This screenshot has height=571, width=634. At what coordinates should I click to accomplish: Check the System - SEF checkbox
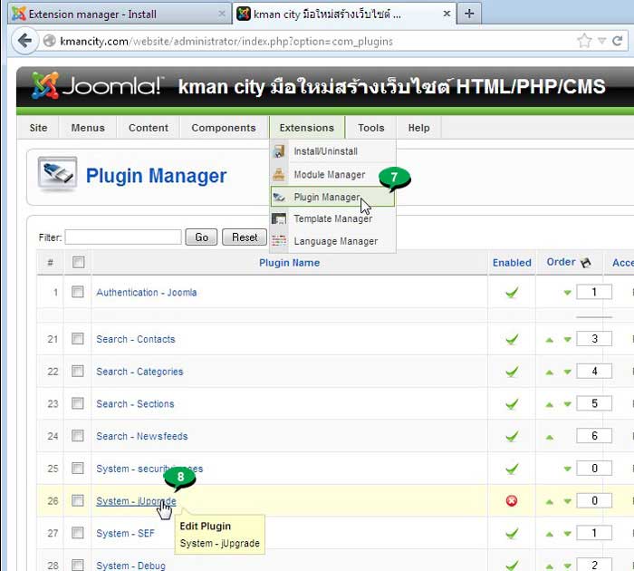[x=78, y=533]
